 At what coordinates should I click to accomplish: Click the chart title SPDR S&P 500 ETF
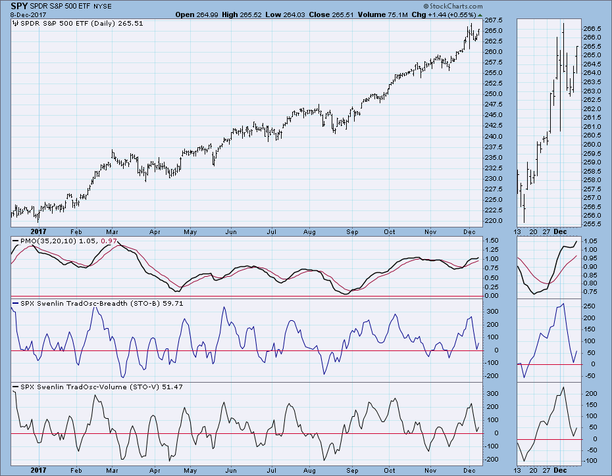(61, 6)
